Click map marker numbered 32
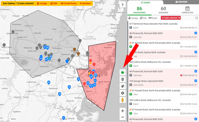Viewport: 199px width, 122px height. click(95, 85)
